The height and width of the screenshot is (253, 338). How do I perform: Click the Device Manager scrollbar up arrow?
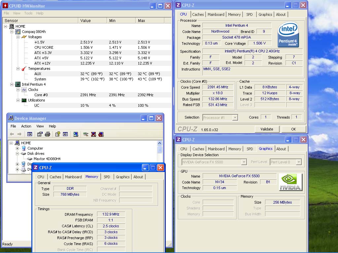[159, 143]
